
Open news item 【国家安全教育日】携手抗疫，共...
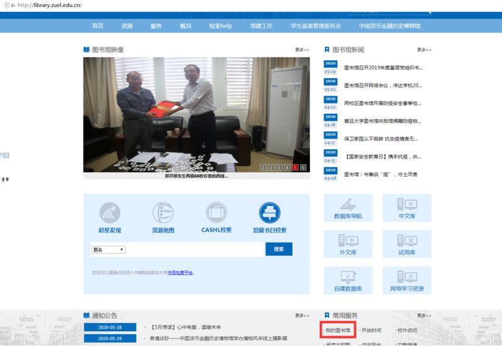tap(383, 157)
